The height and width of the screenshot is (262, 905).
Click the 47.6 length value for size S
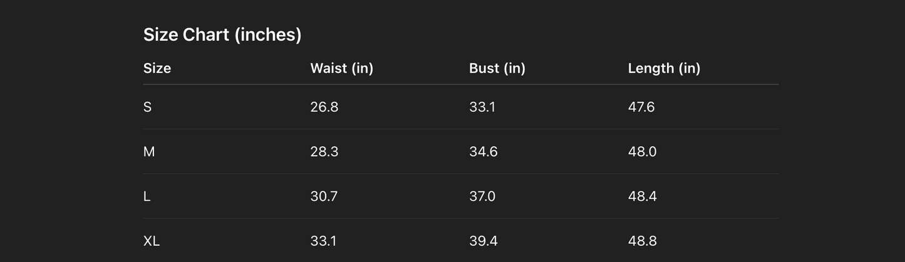(641, 107)
